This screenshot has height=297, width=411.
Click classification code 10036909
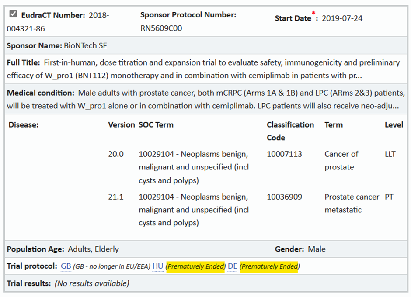tap(284, 197)
